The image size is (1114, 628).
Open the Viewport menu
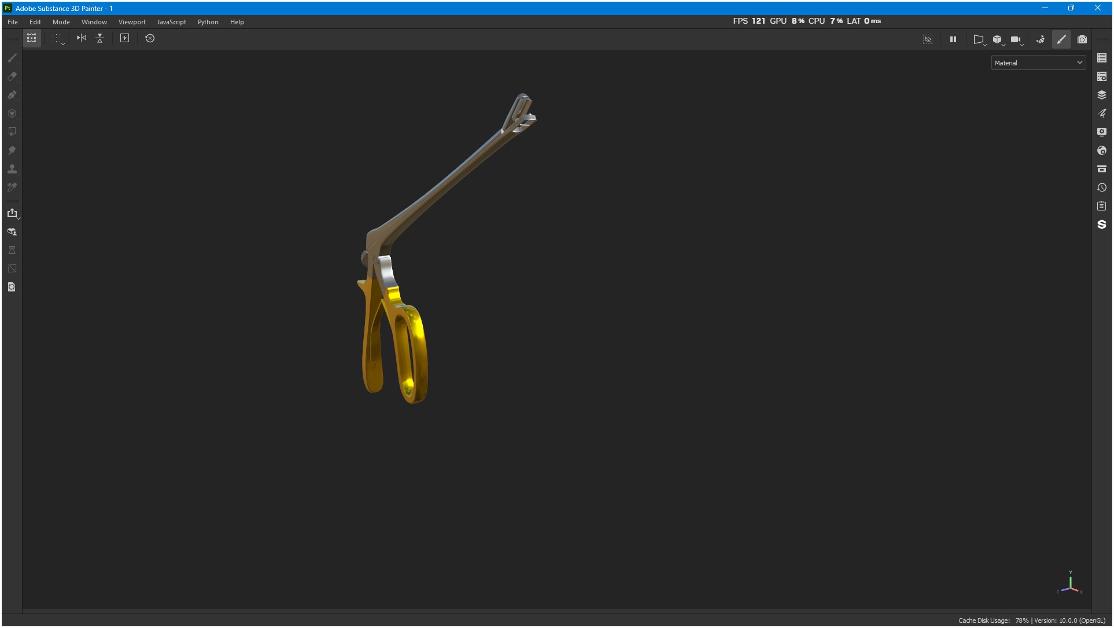(x=132, y=22)
